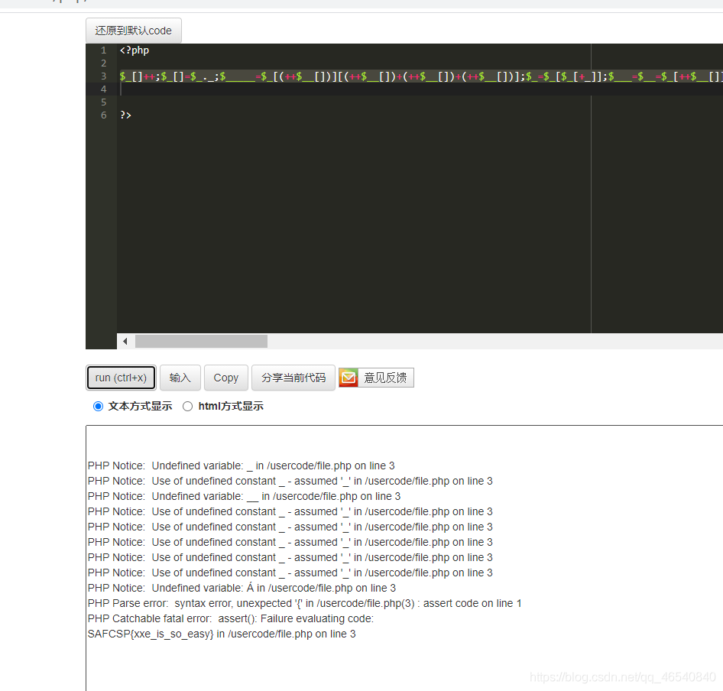Click the 'Undefined variable: Á' notice line
The width and height of the screenshot is (723, 691).
pyautogui.click(x=242, y=588)
